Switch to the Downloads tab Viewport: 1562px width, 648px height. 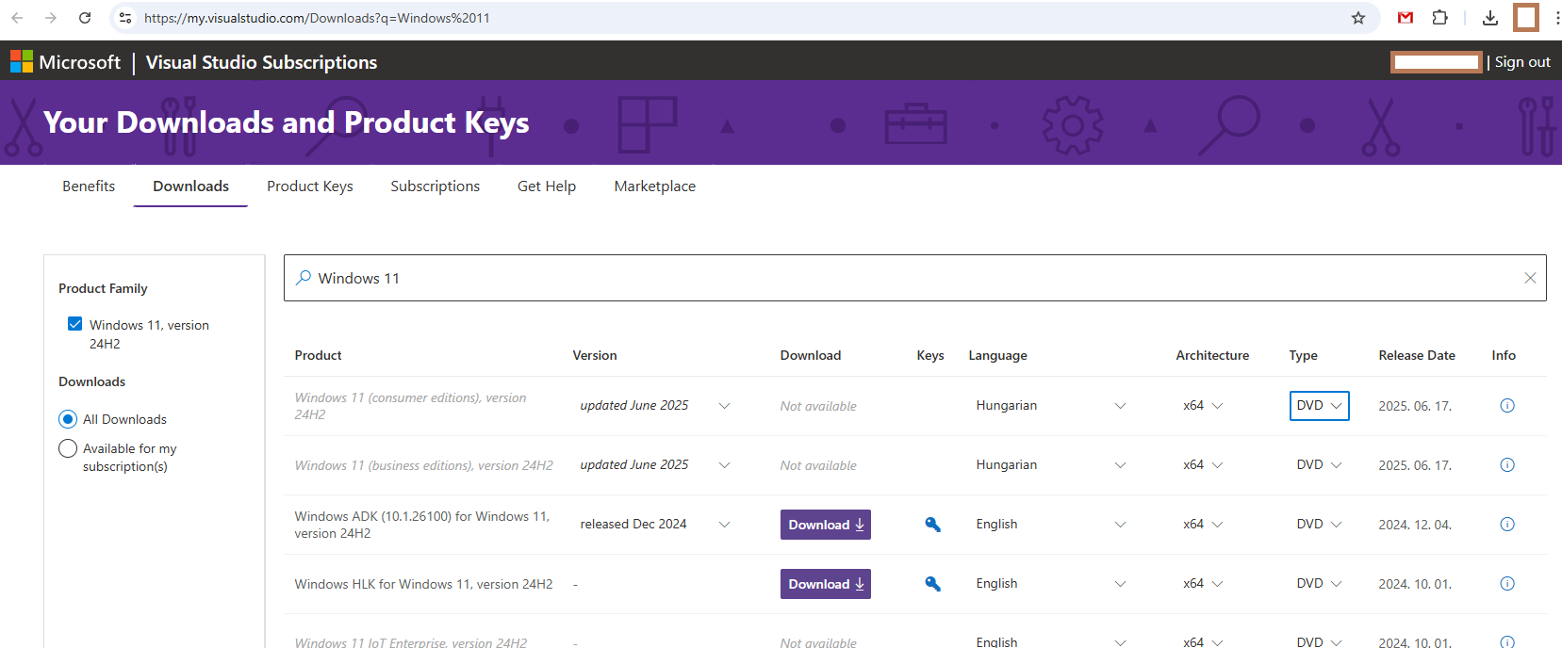coord(190,186)
